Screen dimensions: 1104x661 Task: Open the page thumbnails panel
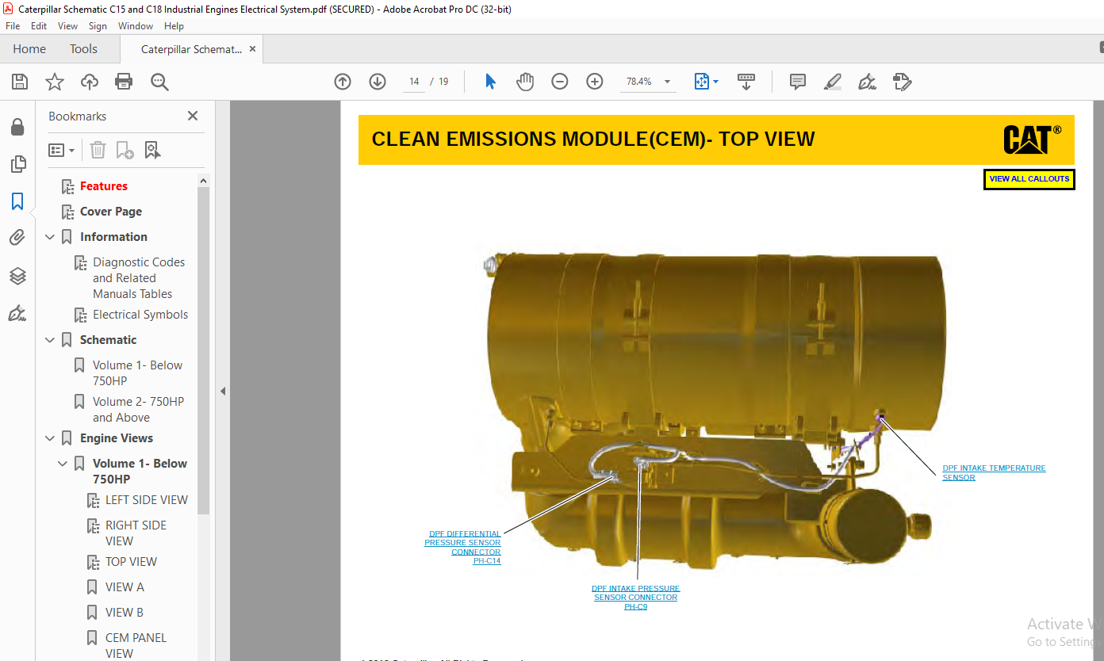(17, 164)
